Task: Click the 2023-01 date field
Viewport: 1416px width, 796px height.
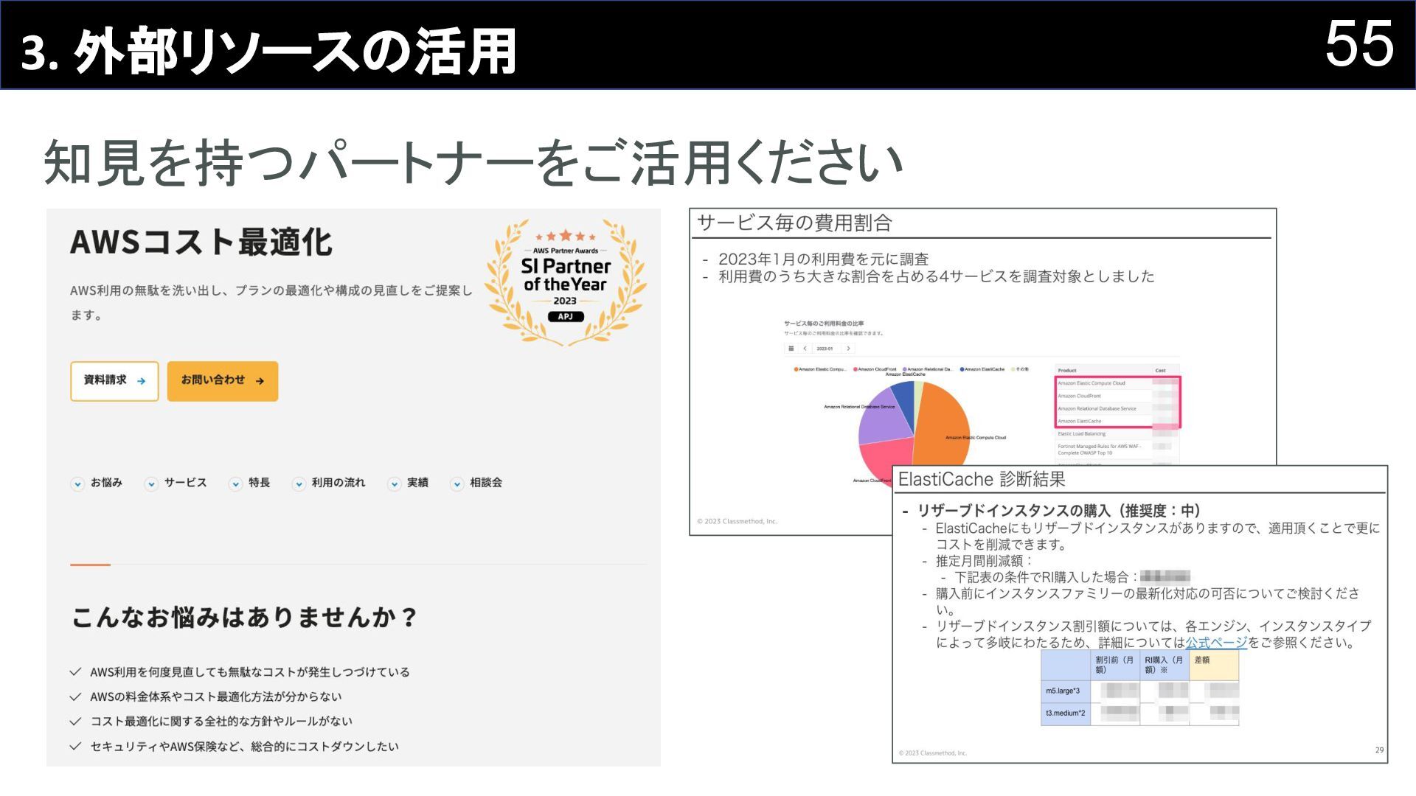Action: (826, 349)
